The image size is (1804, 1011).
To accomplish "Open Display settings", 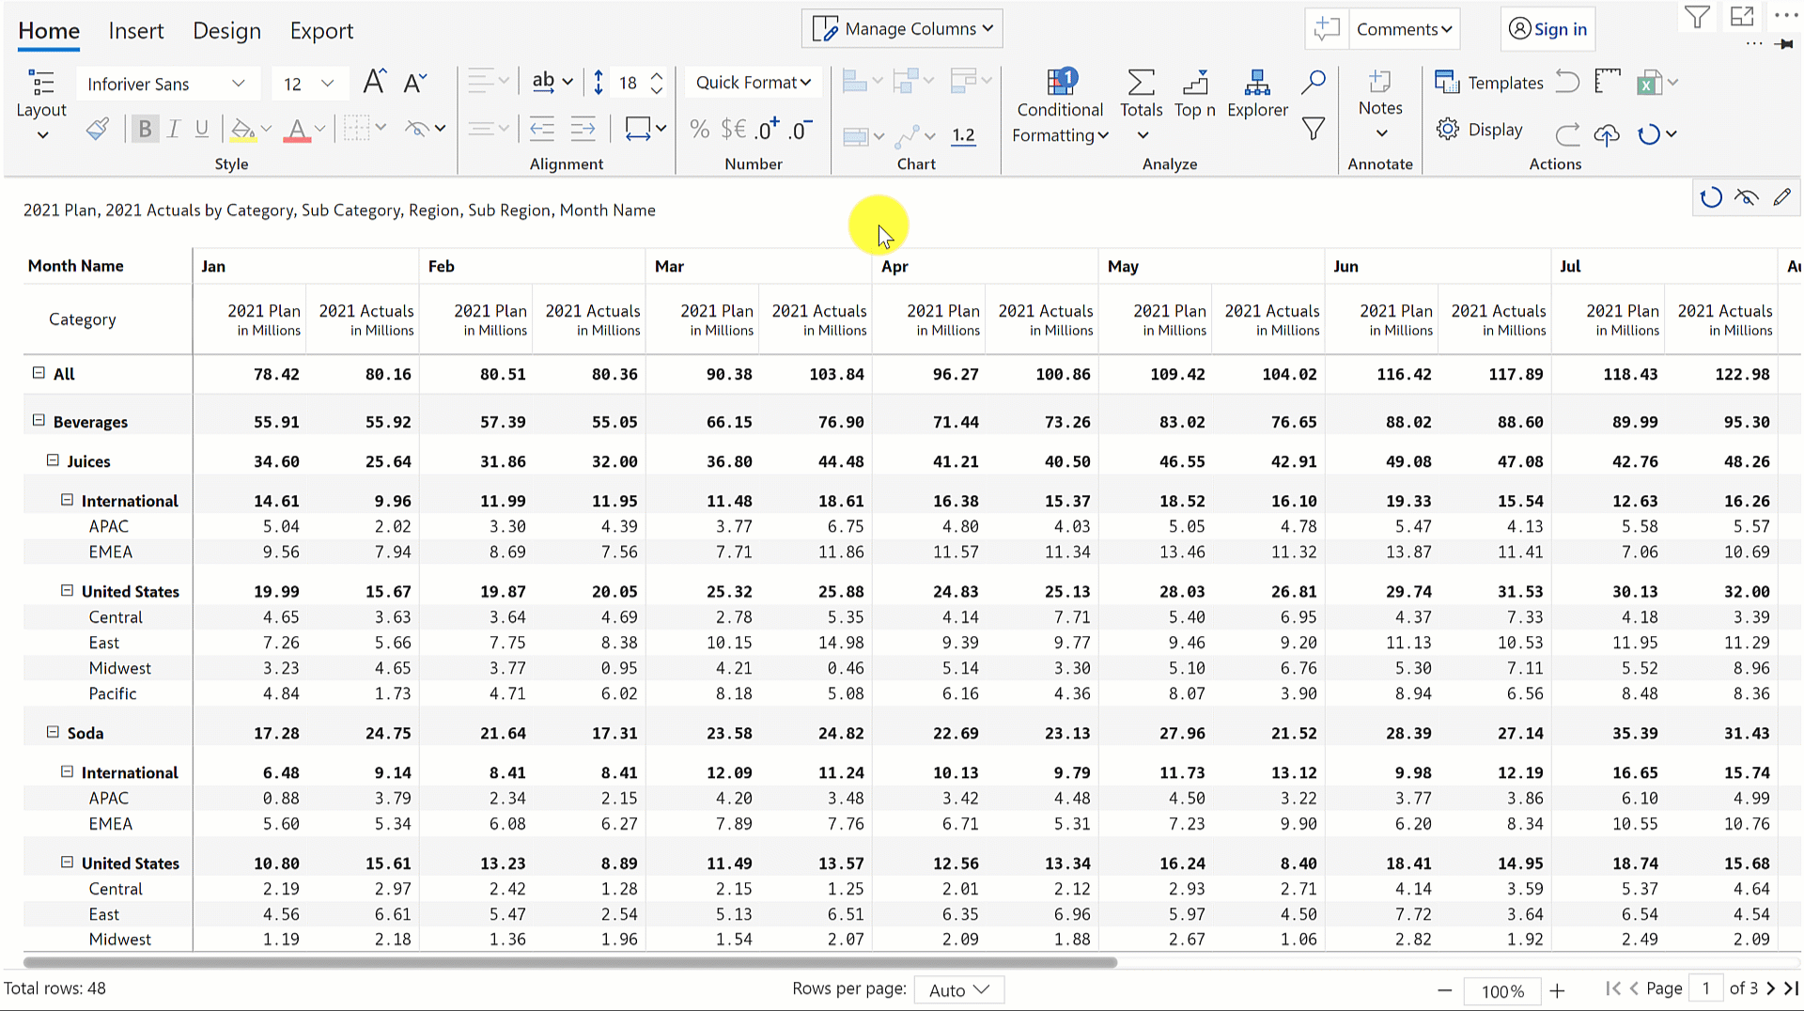I will [1479, 130].
